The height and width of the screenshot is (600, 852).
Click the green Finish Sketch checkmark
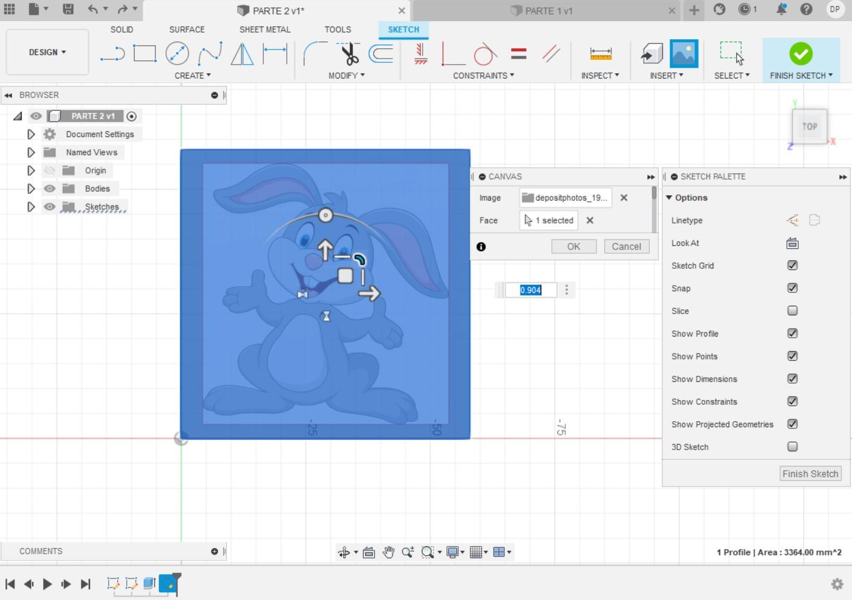pos(801,54)
